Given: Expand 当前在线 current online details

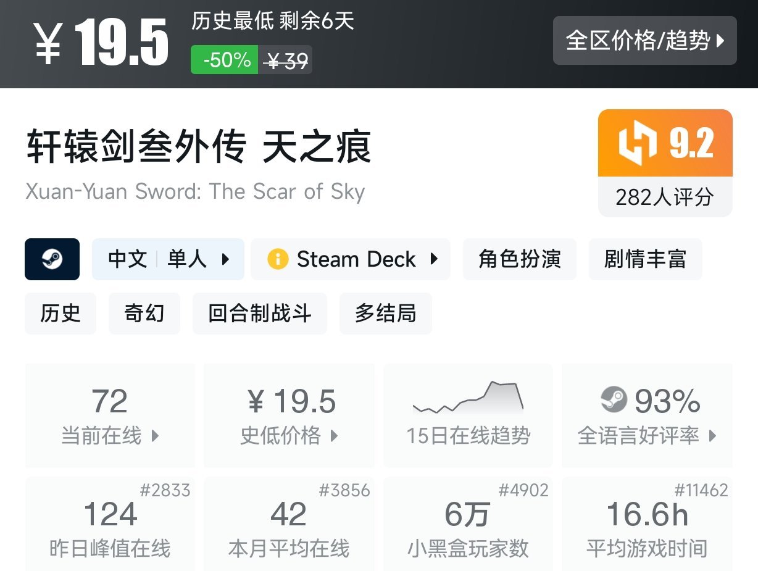Looking at the screenshot, I should (155, 436).
